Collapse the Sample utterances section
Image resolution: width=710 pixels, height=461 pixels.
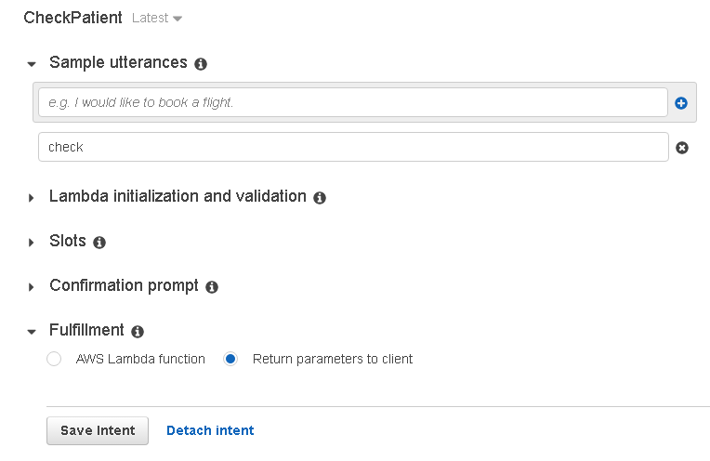tap(32, 64)
